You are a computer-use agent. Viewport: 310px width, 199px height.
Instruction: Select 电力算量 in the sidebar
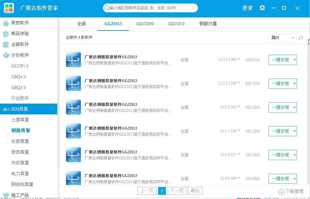pyautogui.click(x=20, y=173)
